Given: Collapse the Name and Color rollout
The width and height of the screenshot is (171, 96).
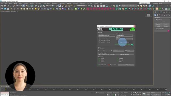Looking at the screenshot, I should click(160, 29).
